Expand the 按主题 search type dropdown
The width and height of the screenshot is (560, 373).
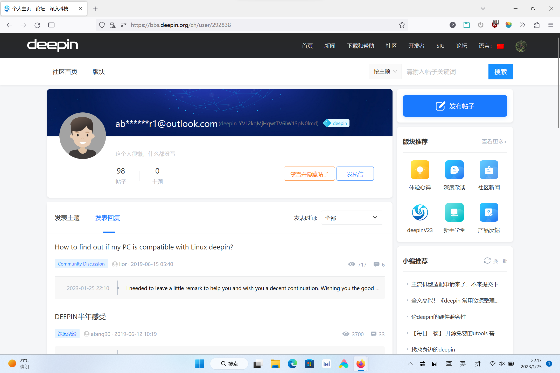pyautogui.click(x=385, y=71)
